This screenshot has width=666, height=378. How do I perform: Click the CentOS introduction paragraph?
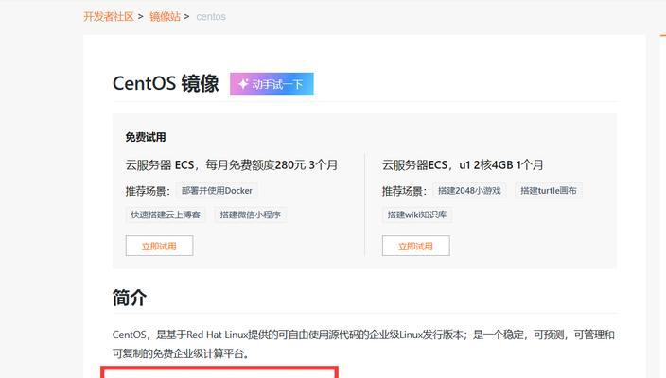(x=363, y=344)
